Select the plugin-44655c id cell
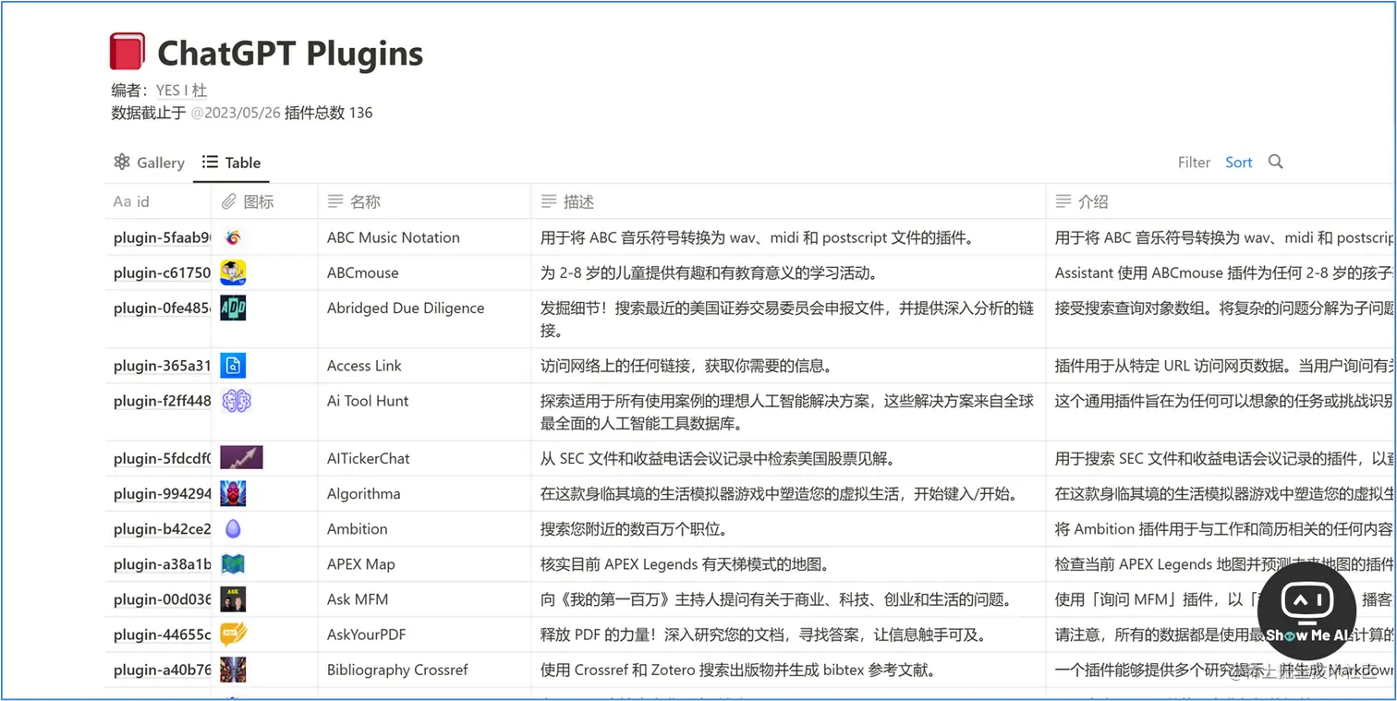 tap(158, 634)
